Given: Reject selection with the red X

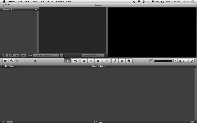Looking at the screenshot, I should (98, 61).
